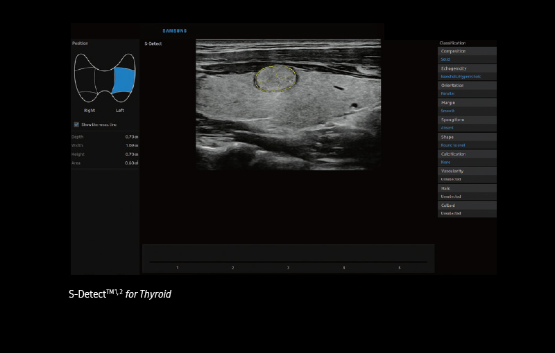Click scale mark '5' on bottom bar
The width and height of the screenshot is (555, 353).
point(400,268)
